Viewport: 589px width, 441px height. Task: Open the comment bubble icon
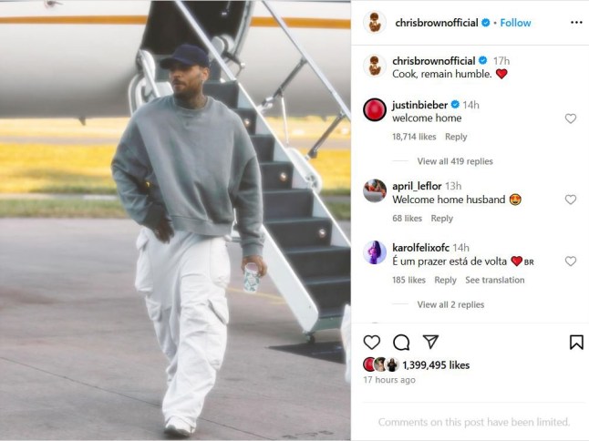401,343
